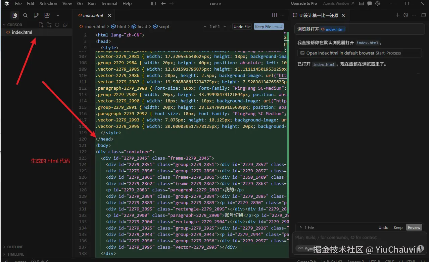Screen dimensions: 429x262
Task: Click the title bar search box 'cursor'
Action: point(216,4)
